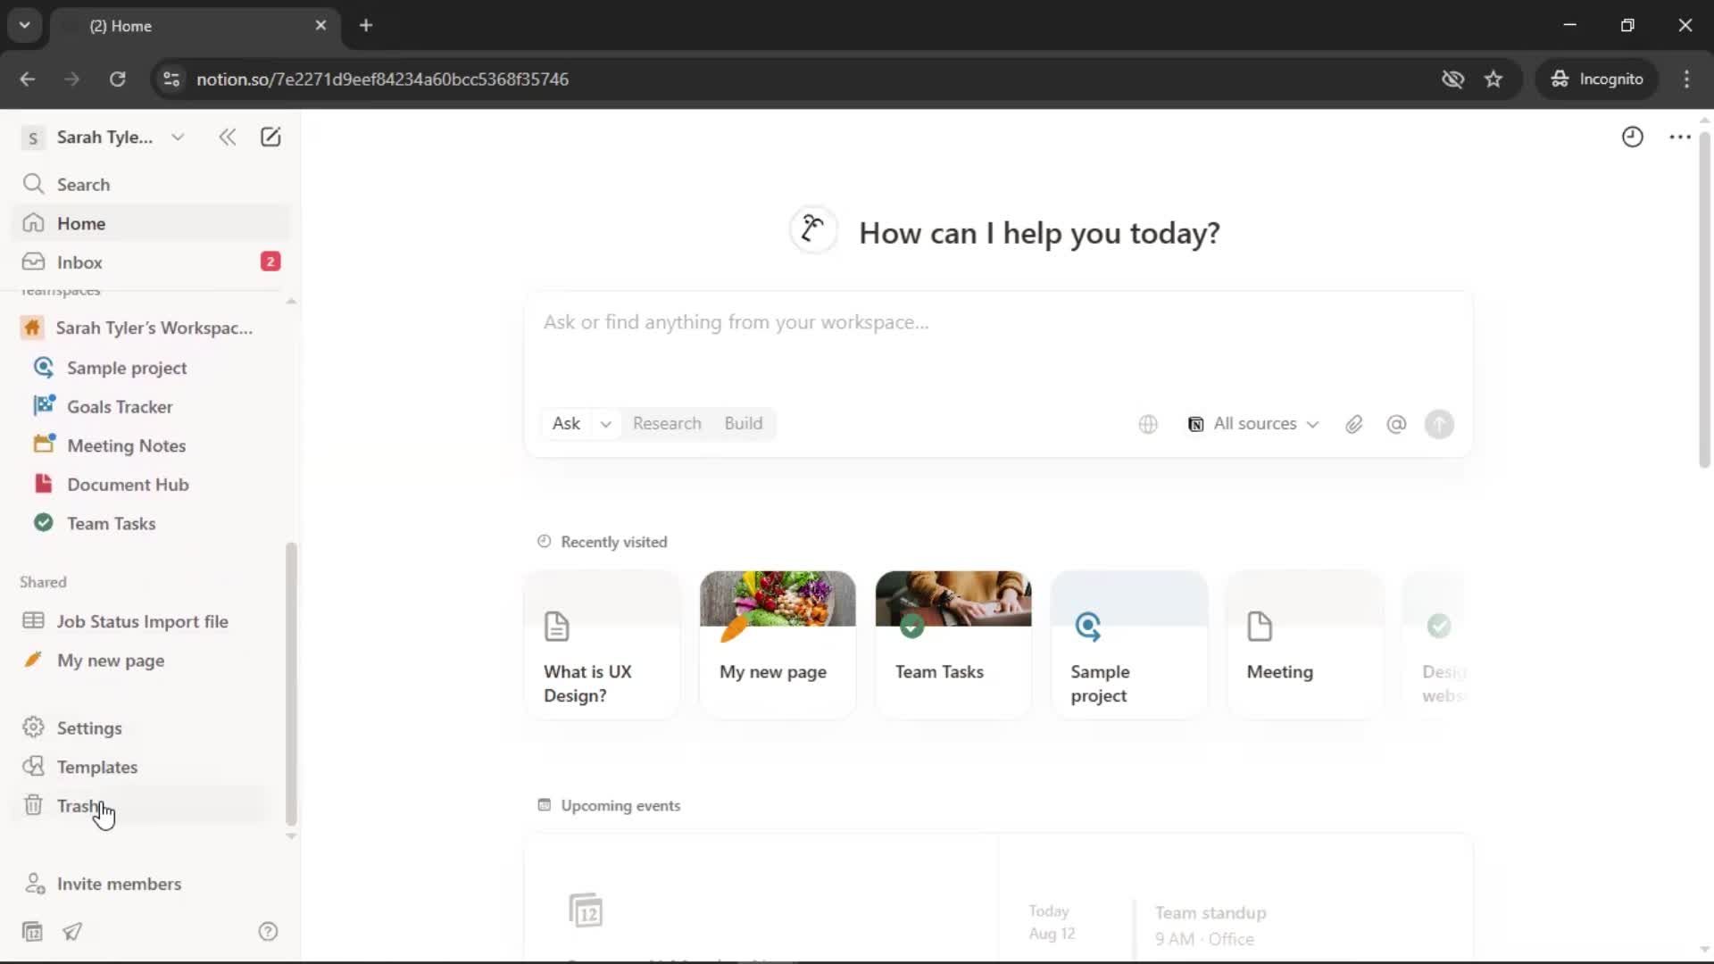Open the Meeting recent card
Viewport: 1714px width, 964px height.
(1305, 644)
